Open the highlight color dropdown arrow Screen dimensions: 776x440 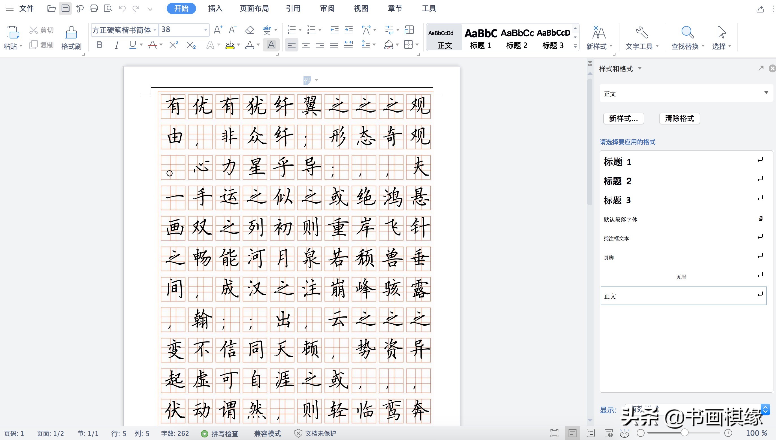click(x=239, y=45)
